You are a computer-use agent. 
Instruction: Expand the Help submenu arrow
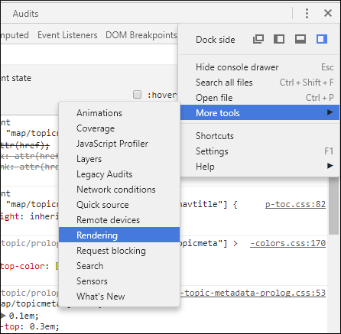click(330, 166)
